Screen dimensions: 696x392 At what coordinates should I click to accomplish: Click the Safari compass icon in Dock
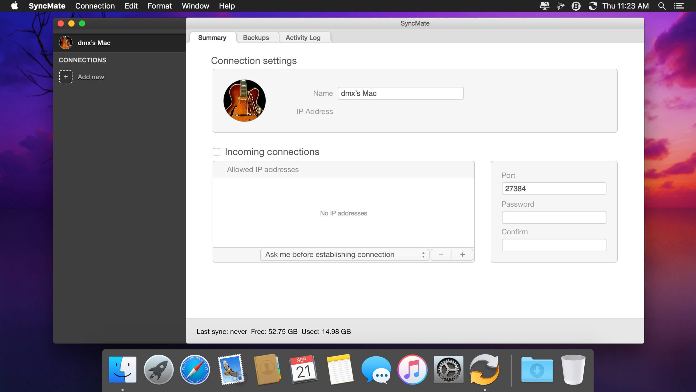(195, 370)
